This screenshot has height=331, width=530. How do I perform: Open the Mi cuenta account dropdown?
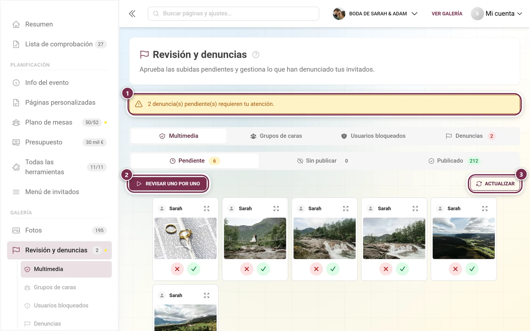click(x=497, y=14)
